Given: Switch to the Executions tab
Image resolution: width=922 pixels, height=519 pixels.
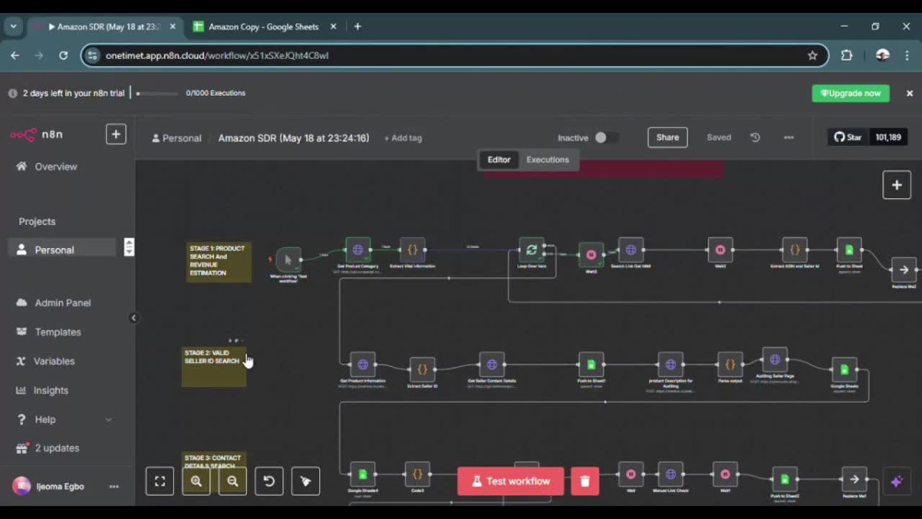Looking at the screenshot, I should tap(548, 159).
